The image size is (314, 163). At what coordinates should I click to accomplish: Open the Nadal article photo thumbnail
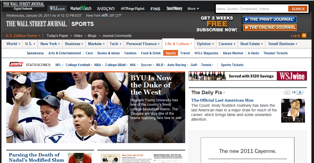80,158
